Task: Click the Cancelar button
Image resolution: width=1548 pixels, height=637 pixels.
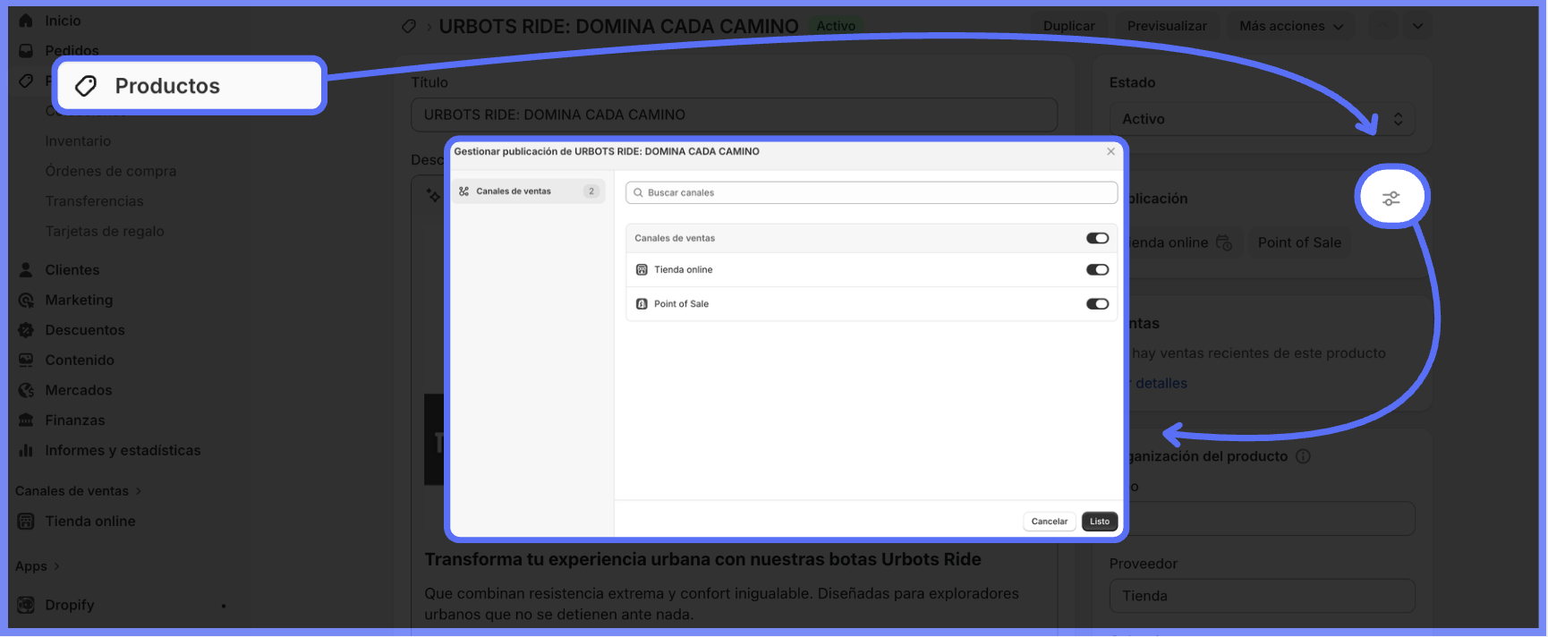Action: [1049, 522]
